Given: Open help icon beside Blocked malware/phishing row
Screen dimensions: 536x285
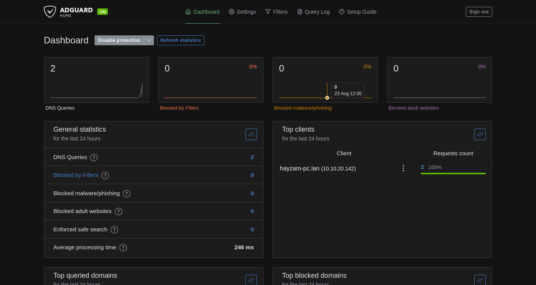Looking at the screenshot, I should (127, 194).
